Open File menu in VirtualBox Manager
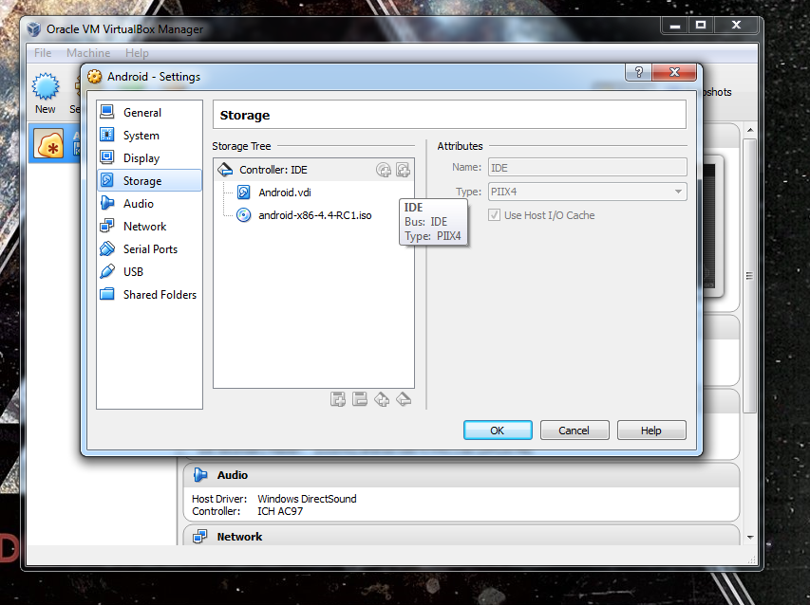810x605 pixels. (43, 53)
